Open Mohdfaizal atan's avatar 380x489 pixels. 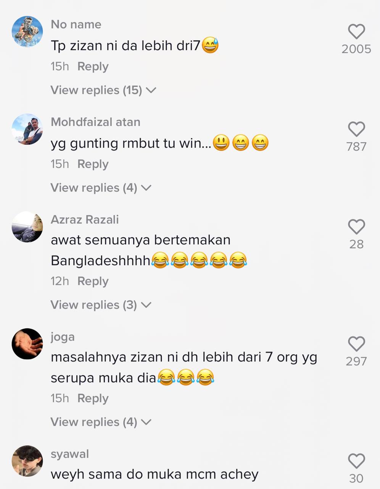tap(27, 129)
